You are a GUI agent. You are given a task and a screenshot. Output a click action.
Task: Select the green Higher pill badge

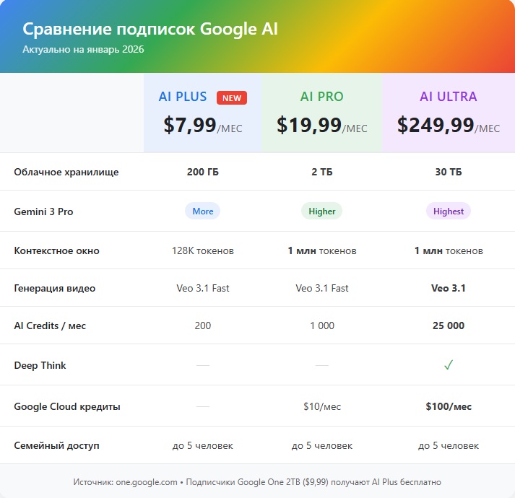(x=322, y=211)
